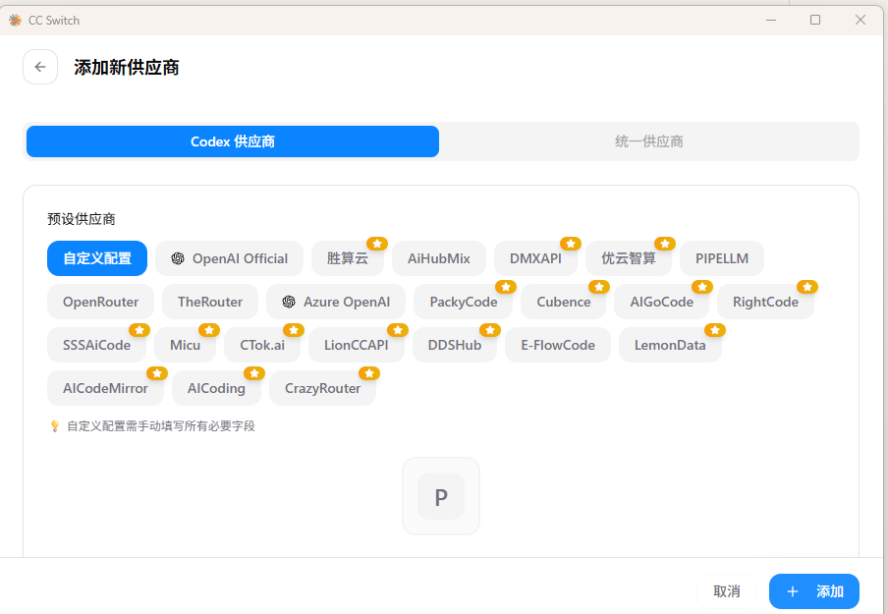888x614 pixels.
Task: Click the CC Switch title bar text
Action: click(x=54, y=21)
